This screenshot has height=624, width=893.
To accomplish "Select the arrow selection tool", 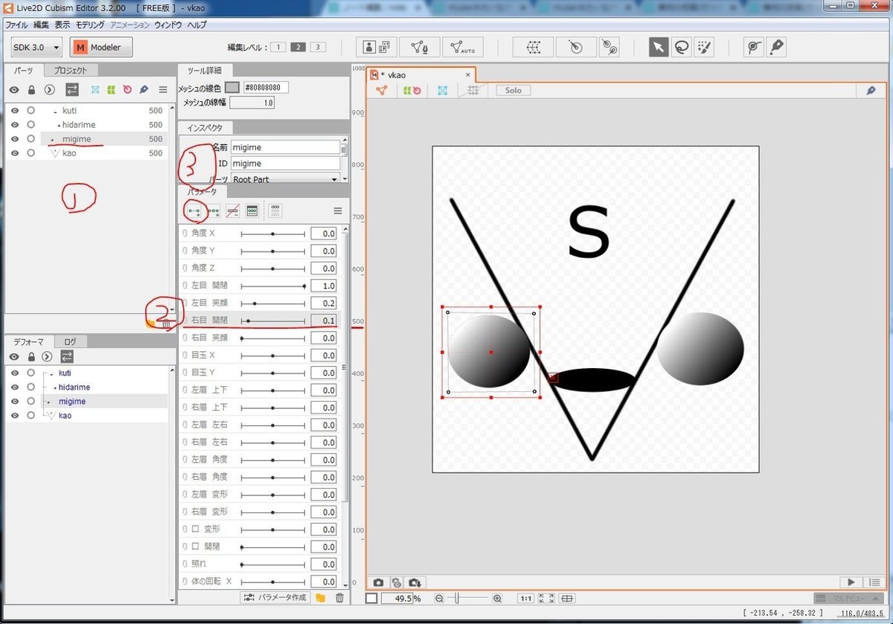I will 659,47.
